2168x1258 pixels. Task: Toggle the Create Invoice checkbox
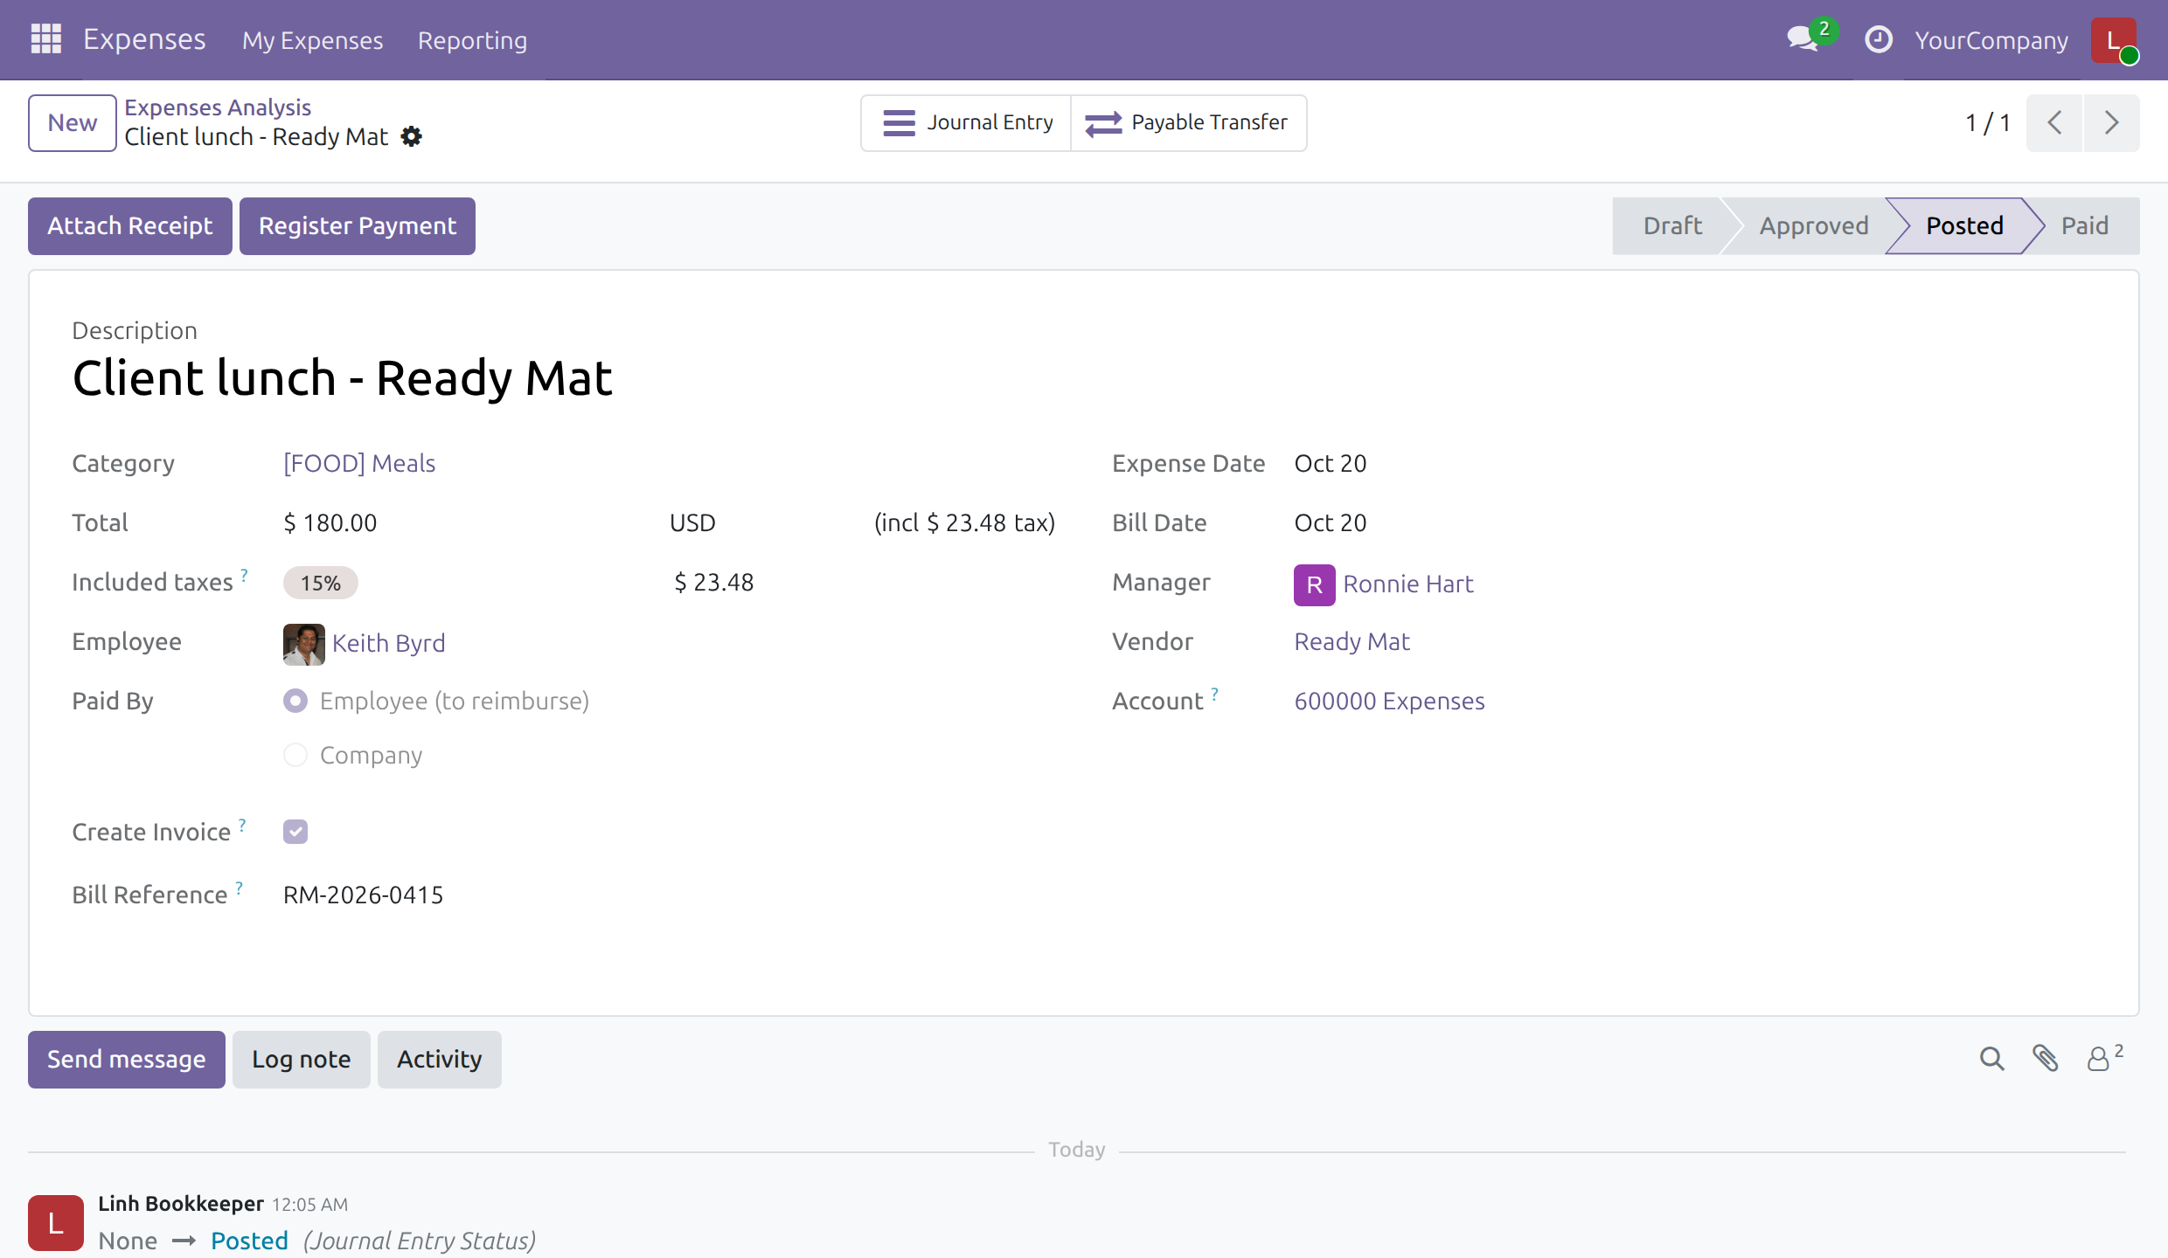(x=295, y=832)
